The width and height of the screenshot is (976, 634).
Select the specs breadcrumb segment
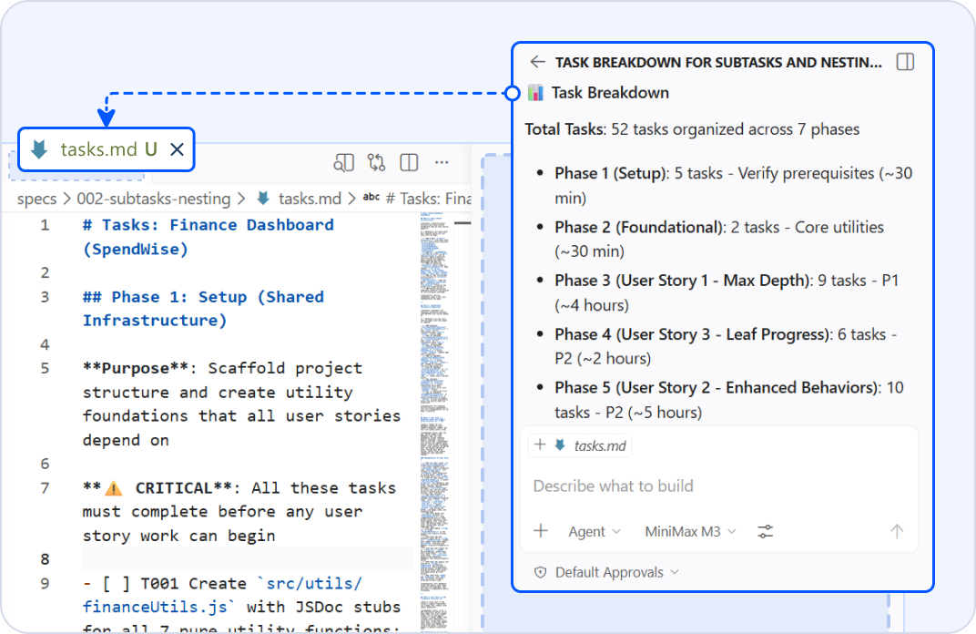(36, 199)
